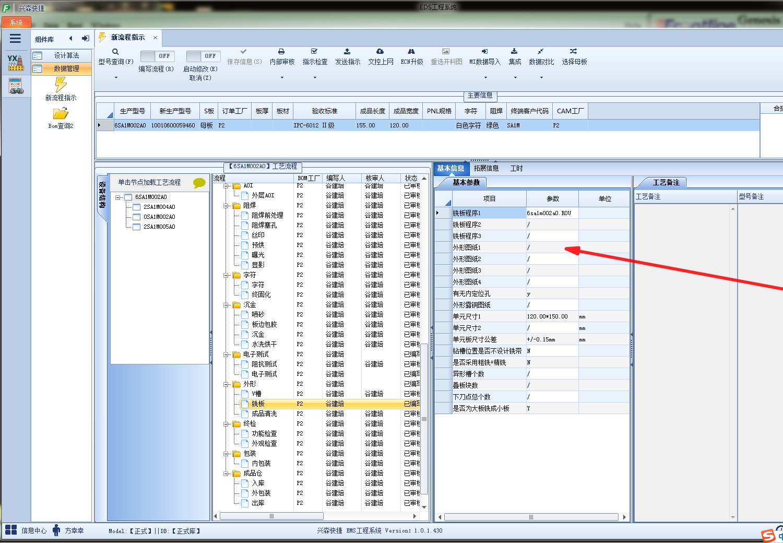This screenshot has height=543, width=783.
Task: Click the 发送指示 upload icon
Action: coord(347,51)
